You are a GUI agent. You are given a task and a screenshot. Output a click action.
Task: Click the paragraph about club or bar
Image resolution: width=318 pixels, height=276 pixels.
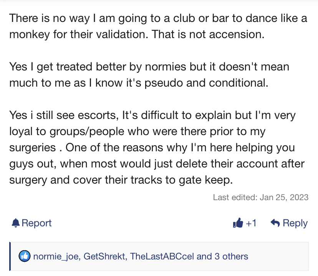(x=158, y=26)
